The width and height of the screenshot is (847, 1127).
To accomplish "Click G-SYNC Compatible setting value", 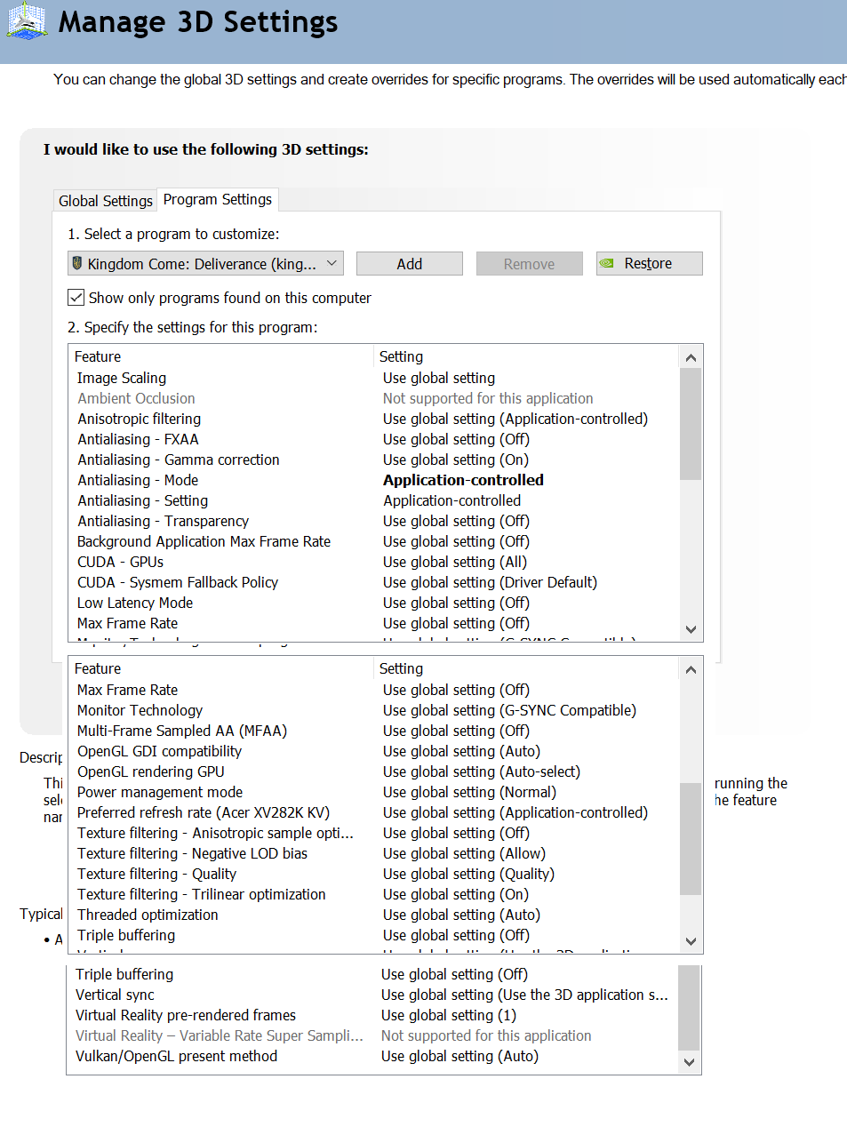I will [509, 710].
